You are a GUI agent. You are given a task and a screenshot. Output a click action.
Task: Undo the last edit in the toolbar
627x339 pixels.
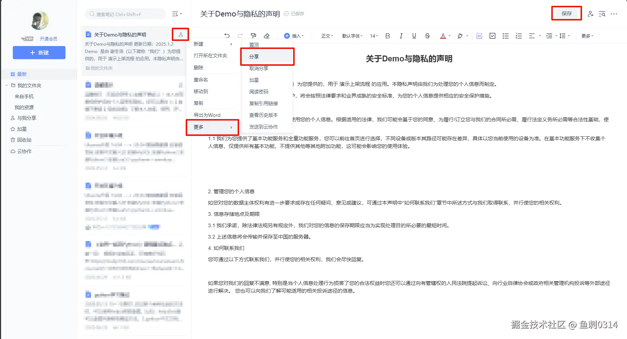(x=227, y=36)
